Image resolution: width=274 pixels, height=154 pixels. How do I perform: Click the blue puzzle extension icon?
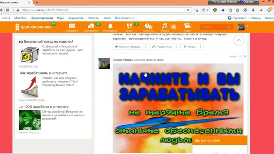(223, 10)
